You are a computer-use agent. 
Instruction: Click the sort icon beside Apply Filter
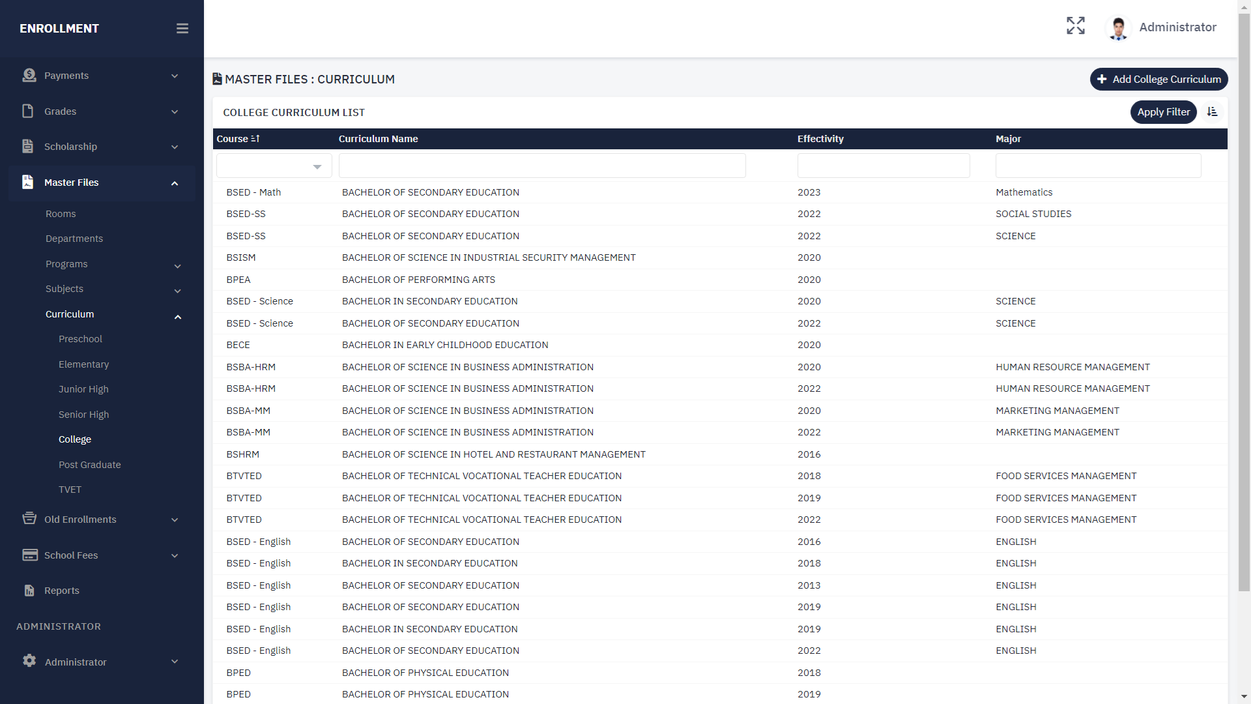pyautogui.click(x=1212, y=112)
